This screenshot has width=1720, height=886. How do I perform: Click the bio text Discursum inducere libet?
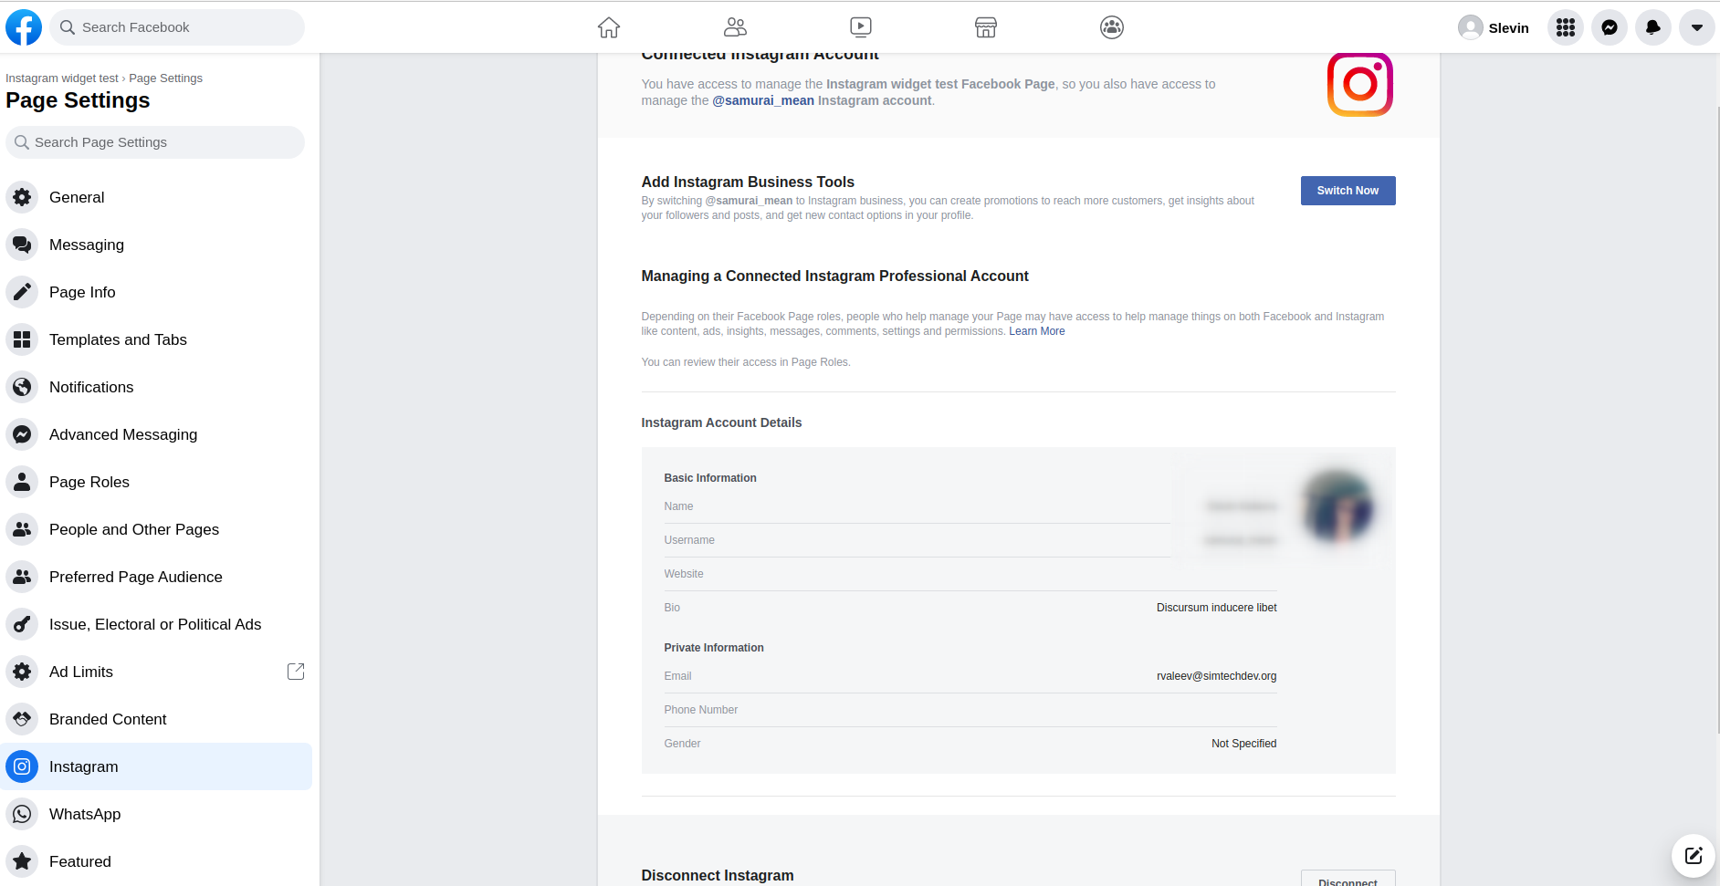coord(1216,608)
